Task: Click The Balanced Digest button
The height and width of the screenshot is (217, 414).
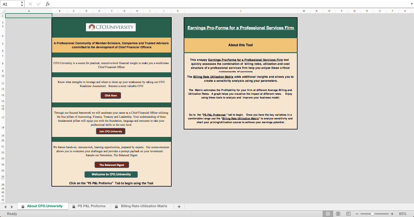Action: pyautogui.click(x=112, y=165)
